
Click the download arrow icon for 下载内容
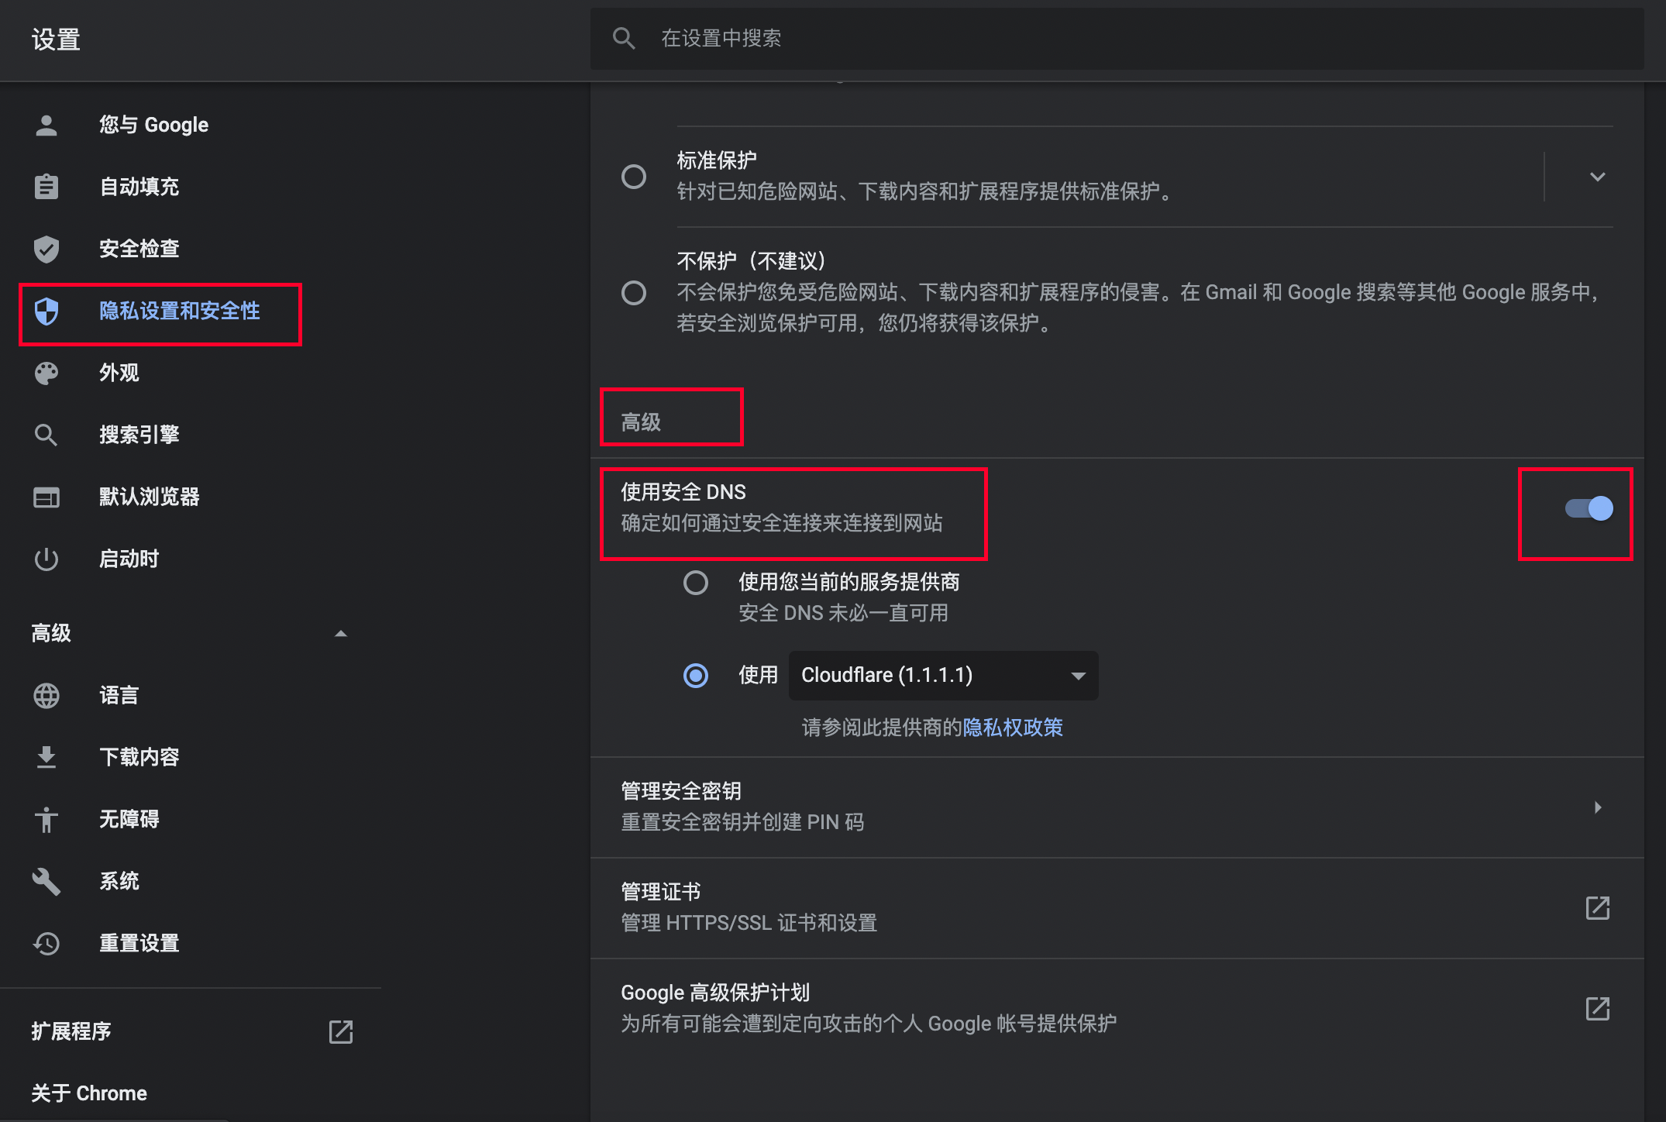point(46,757)
